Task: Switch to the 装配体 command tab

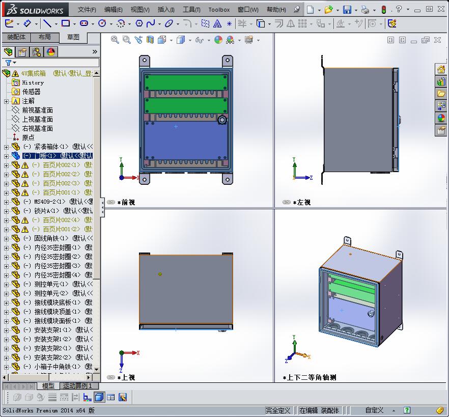Action: pyautogui.click(x=16, y=37)
